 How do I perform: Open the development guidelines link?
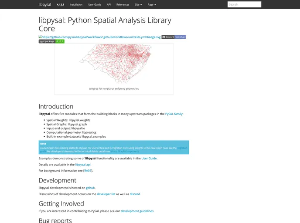[x=137, y=211]
